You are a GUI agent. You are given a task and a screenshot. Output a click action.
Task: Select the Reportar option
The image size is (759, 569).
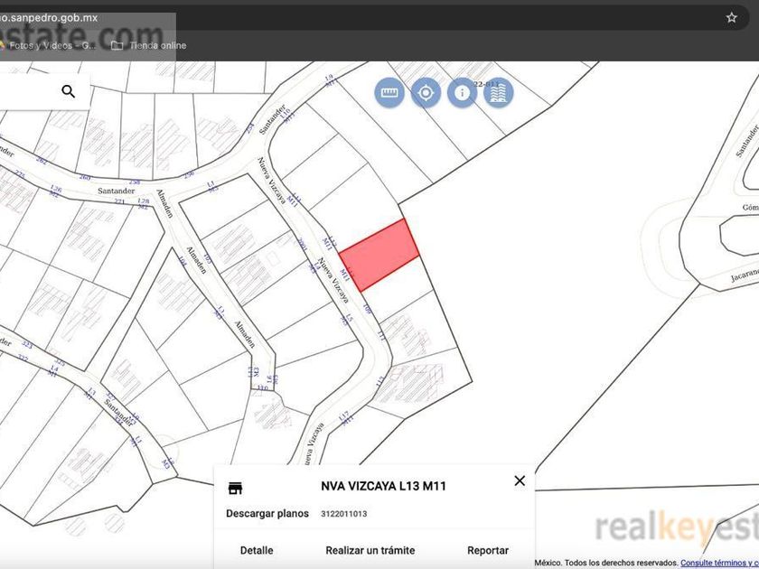coord(487,550)
